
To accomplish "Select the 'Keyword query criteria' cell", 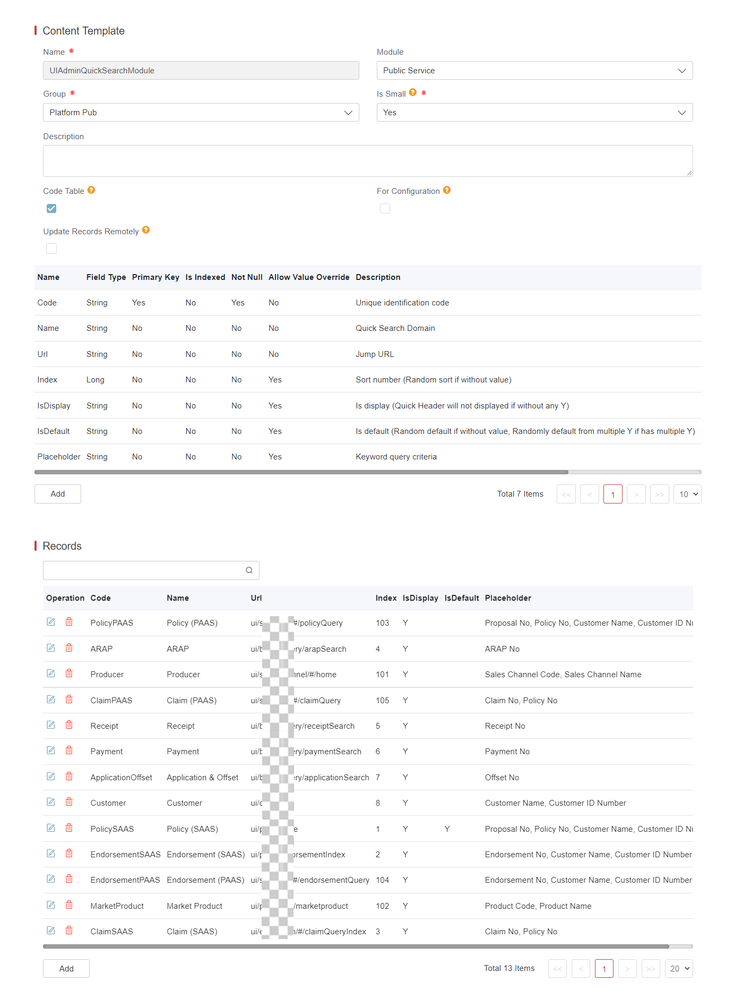I will click(396, 457).
